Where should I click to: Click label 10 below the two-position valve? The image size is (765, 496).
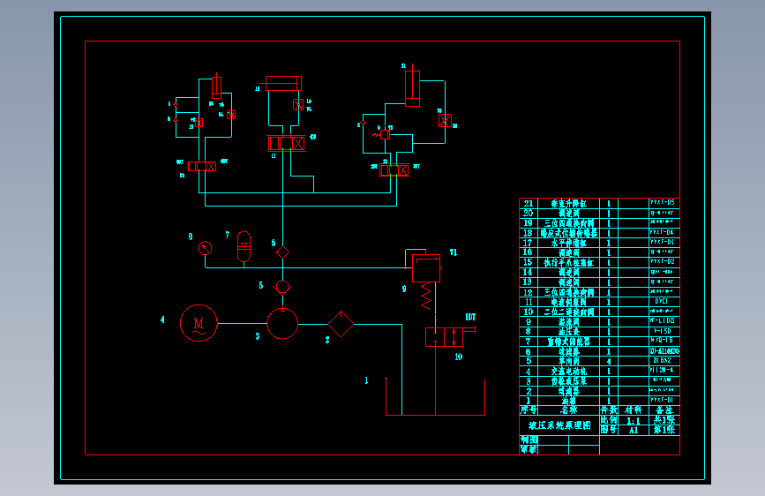[x=459, y=357]
